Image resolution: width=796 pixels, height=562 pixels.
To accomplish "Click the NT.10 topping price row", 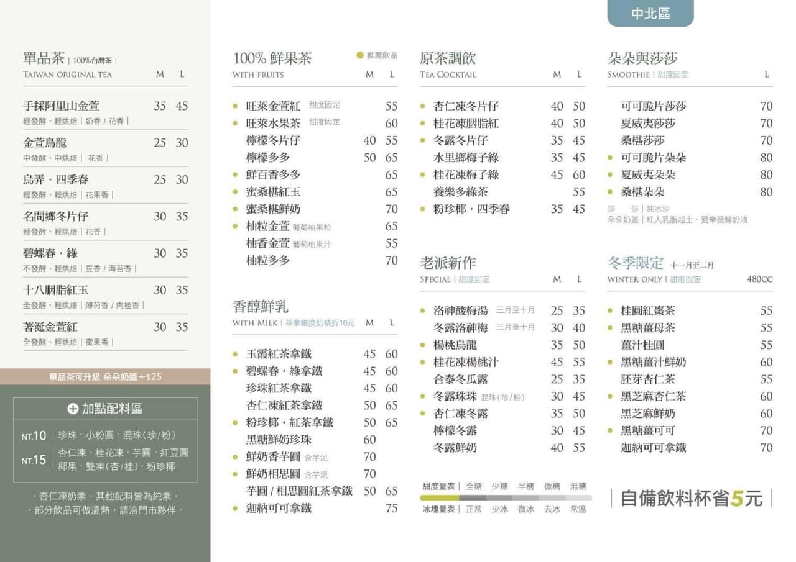I will 105,435.
